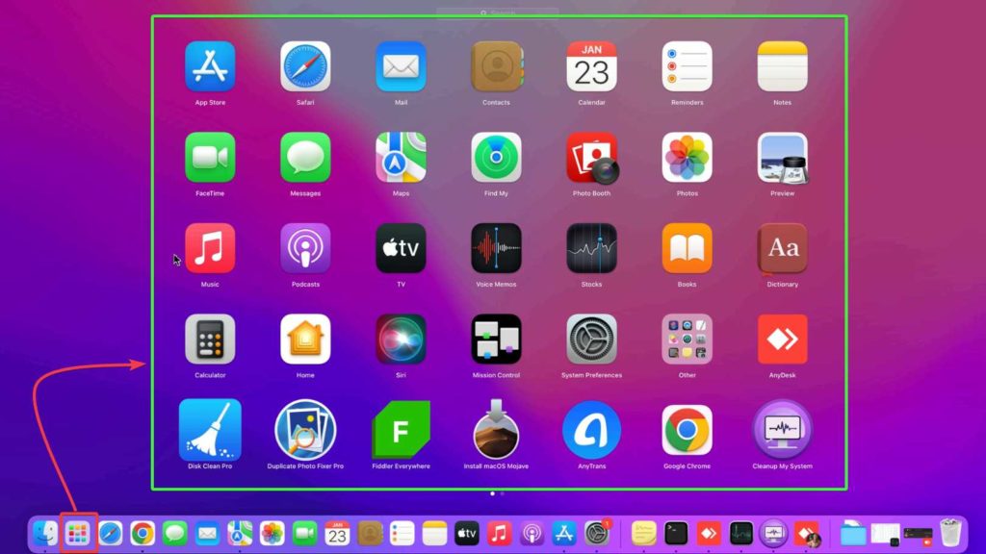The height and width of the screenshot is (554, 986).
Task: Launch AnyTrans
Action: click(x=592, y=430)
